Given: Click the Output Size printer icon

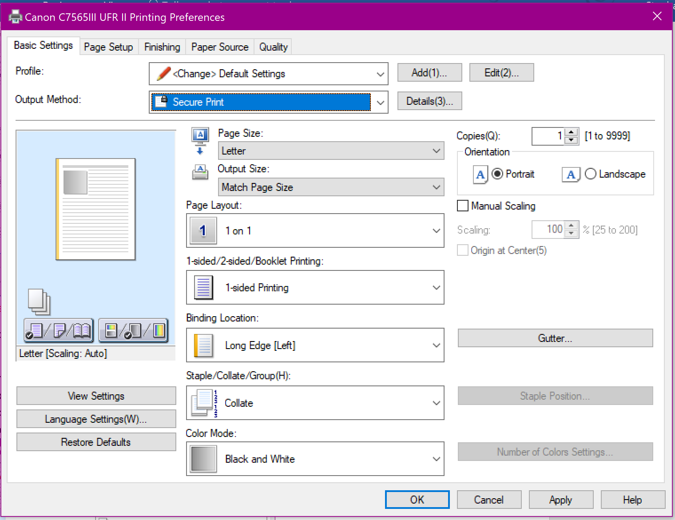Looking at the screenshot, I should tap(200, 172).
